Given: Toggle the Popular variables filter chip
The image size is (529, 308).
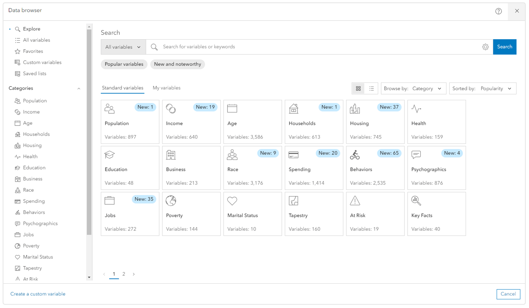Looking at the screenshot, I should coord(124,64).
